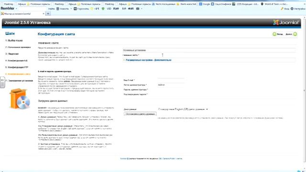Click the orange box with CD image
This screenshot has height=172, width=306.
20,99
